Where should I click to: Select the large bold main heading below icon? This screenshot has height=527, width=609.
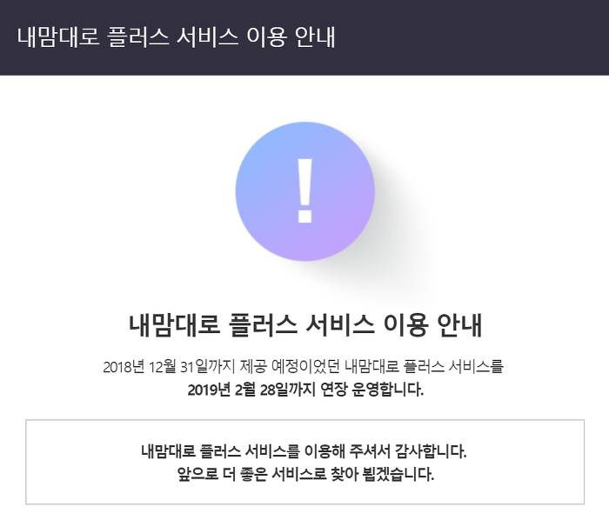point(304,325)
